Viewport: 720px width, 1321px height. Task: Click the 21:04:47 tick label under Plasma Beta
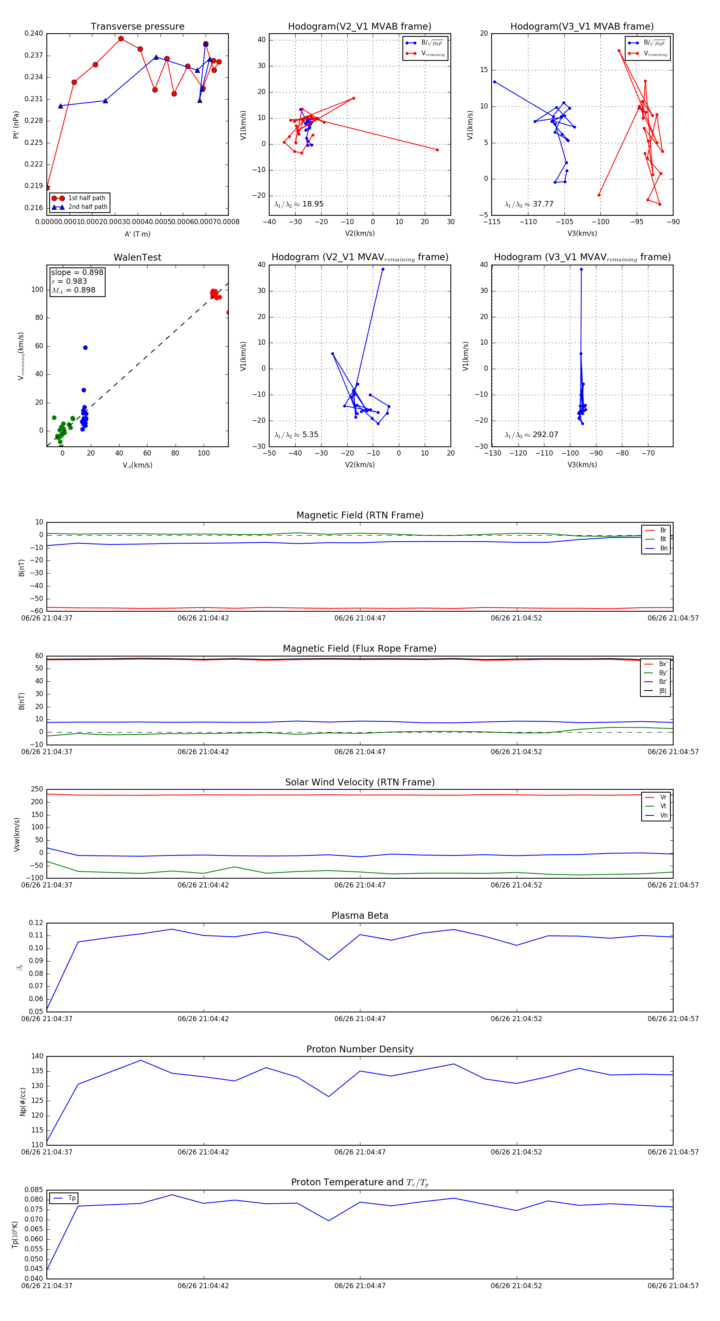(x=360, y=1018)
